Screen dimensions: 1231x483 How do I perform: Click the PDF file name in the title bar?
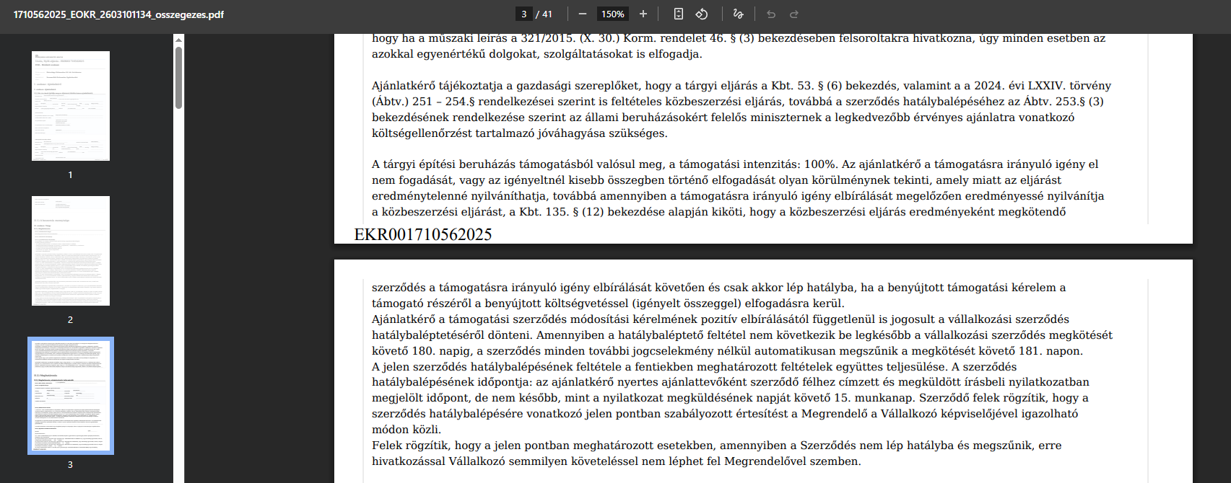118,14
